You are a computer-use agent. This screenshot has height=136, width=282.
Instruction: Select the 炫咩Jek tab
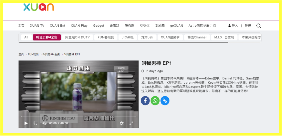tap(147, 37)
